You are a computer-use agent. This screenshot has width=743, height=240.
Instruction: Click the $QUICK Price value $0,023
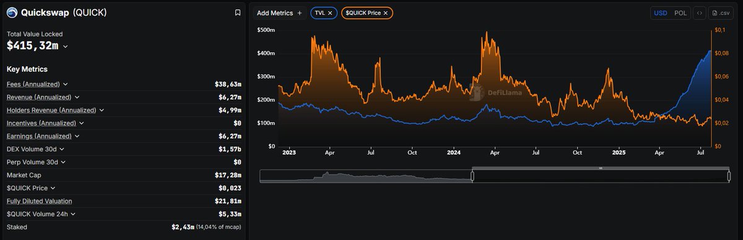coord(230,188)
